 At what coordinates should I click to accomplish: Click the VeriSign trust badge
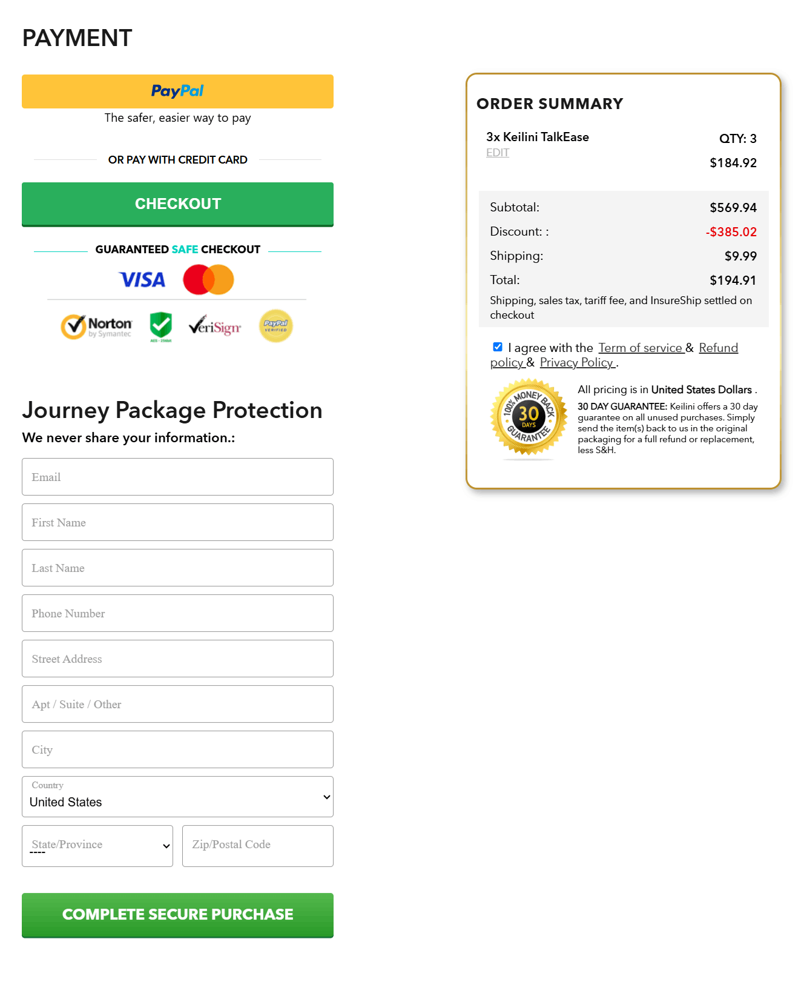click(215, 327)
